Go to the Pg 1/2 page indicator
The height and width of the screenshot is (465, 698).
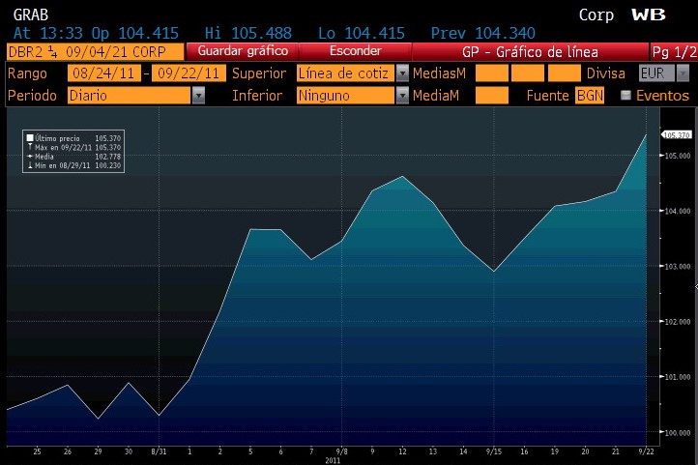click(x=673, y=51)
